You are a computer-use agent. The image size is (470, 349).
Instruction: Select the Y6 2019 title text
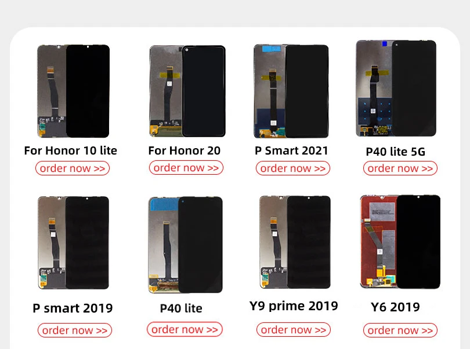click(395, 307)
